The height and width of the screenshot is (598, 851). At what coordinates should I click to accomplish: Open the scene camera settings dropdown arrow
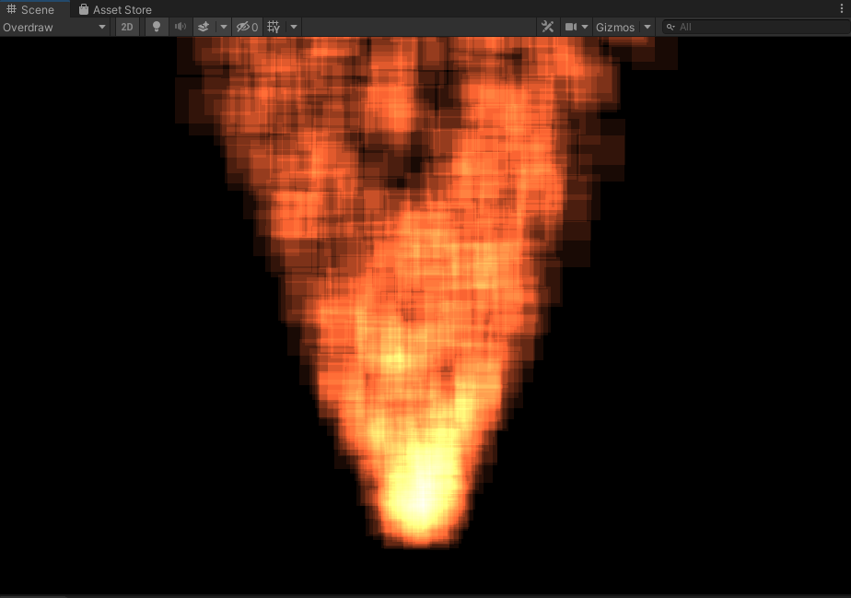click(x=585, y=27)
